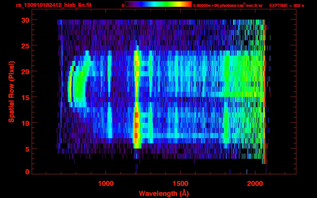
Task: Click the x-axis tick label 1500
Action: coord(180,184)
